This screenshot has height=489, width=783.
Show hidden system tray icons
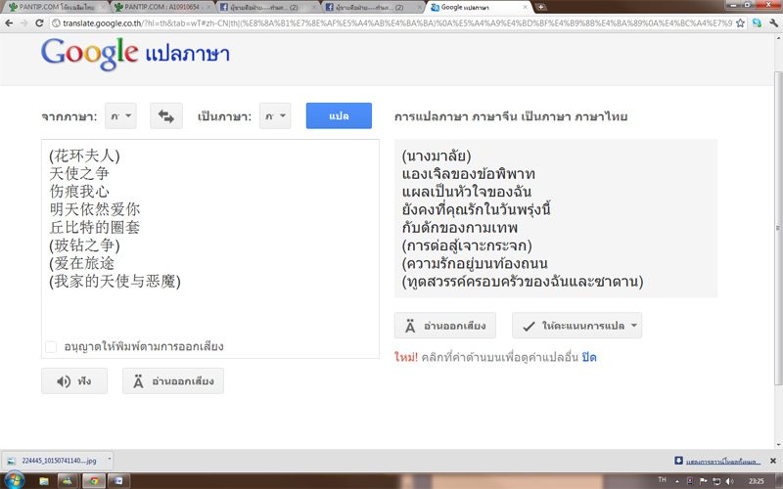pyautogui.click(x=677, y=481)
